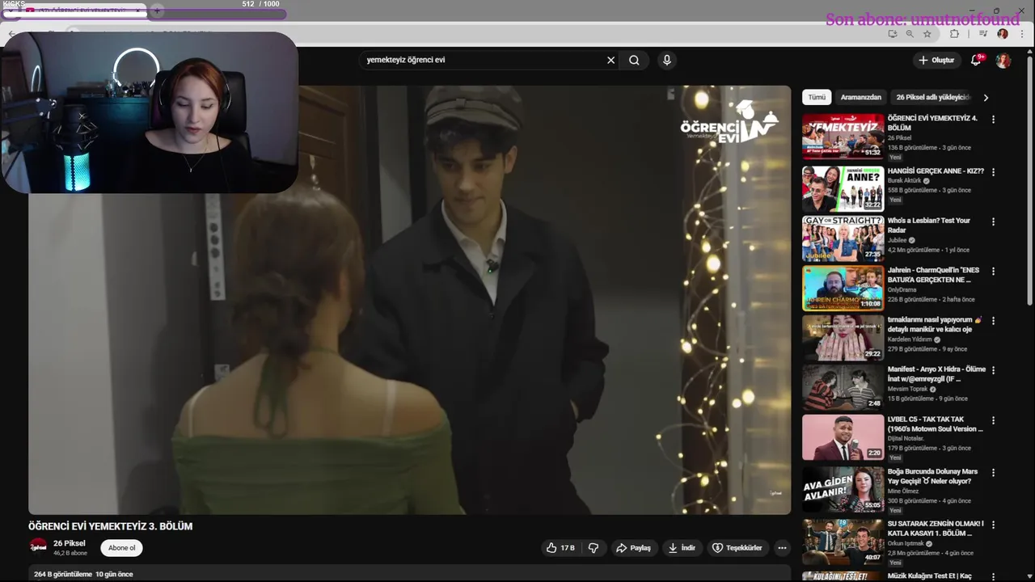Screen dimensions: 1035x582
Task: Start voice search with microphone icon
Action: coord(667,60)
